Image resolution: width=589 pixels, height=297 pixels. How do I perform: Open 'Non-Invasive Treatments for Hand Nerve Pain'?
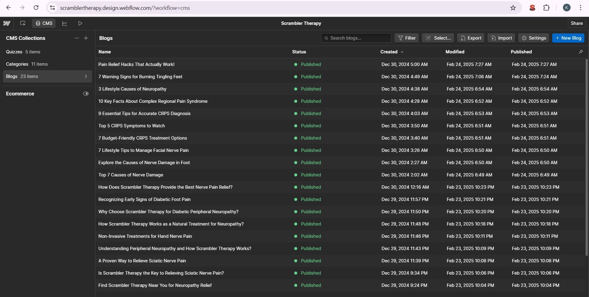pos(145,236)
